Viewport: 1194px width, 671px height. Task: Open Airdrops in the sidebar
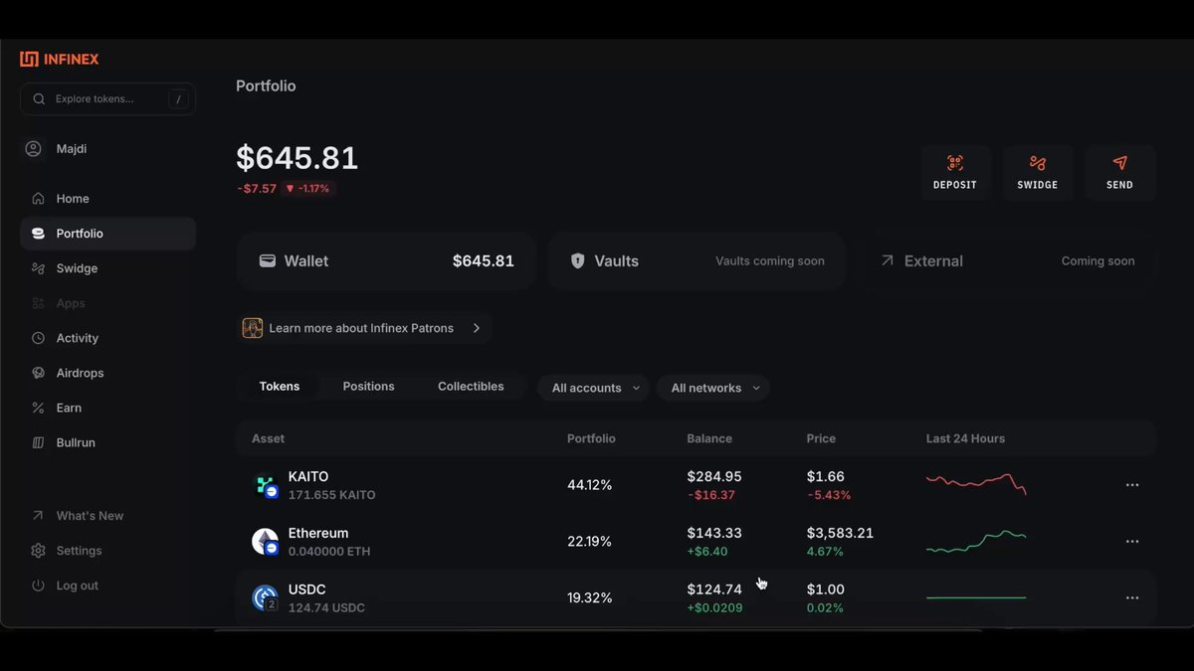107,373
